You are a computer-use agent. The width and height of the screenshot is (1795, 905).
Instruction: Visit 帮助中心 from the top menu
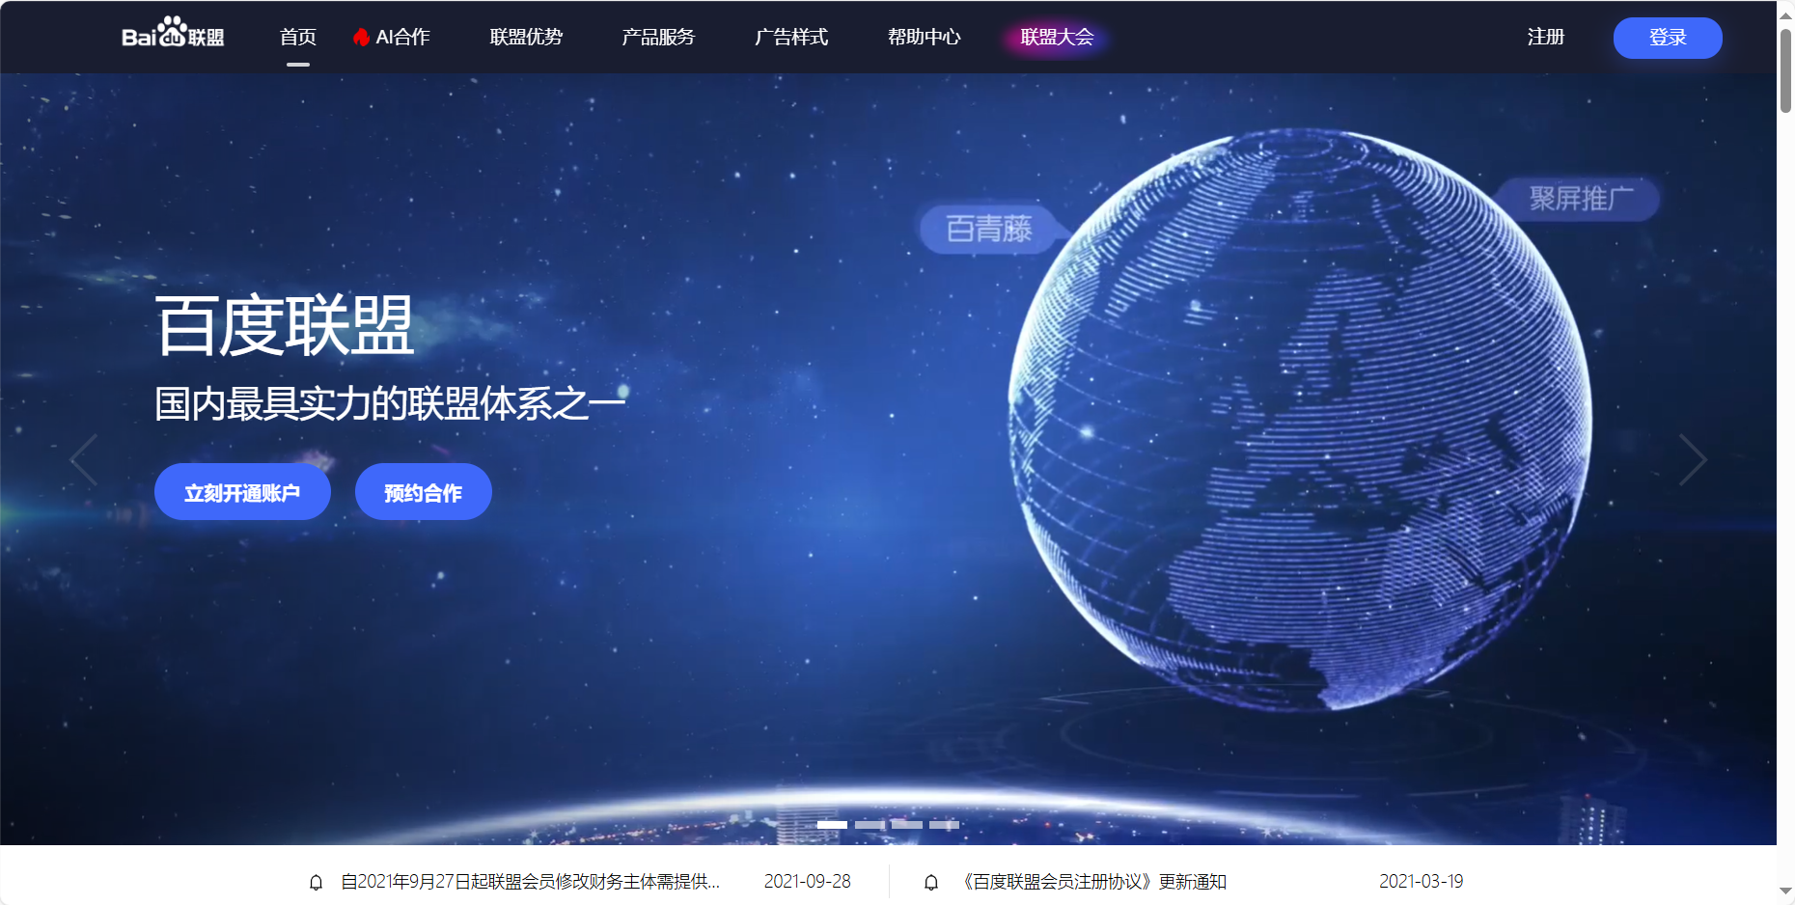(x=925, y=37)
